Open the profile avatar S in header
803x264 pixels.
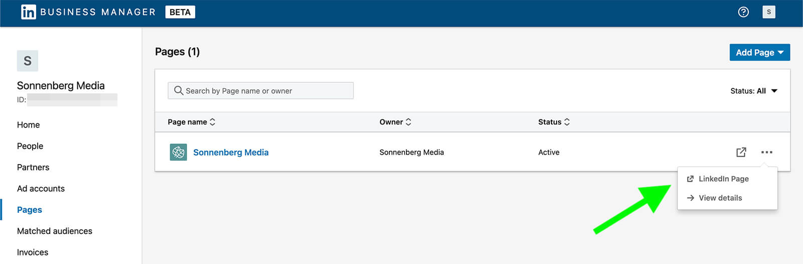pyautogui.click(x=768, y=12)
